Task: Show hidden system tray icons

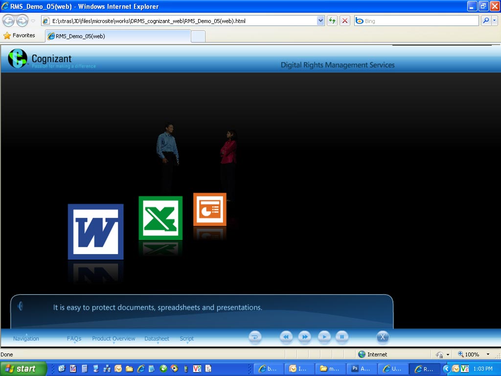Action: tap(446, 369)
